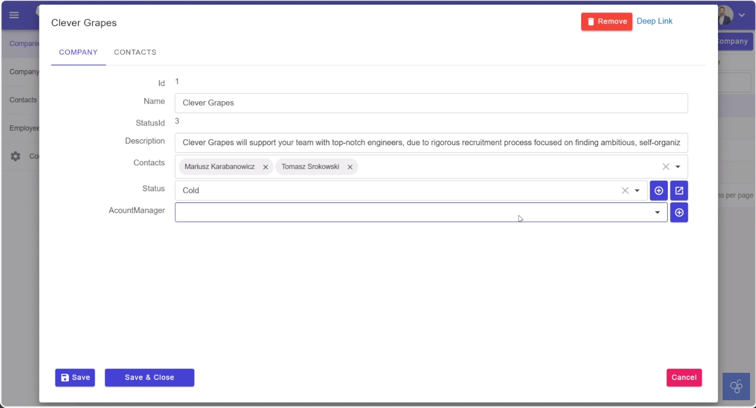The image size is (756, 408).
Task: Expand the AcountManager dropdown arrow
Action: pos(657,212)
